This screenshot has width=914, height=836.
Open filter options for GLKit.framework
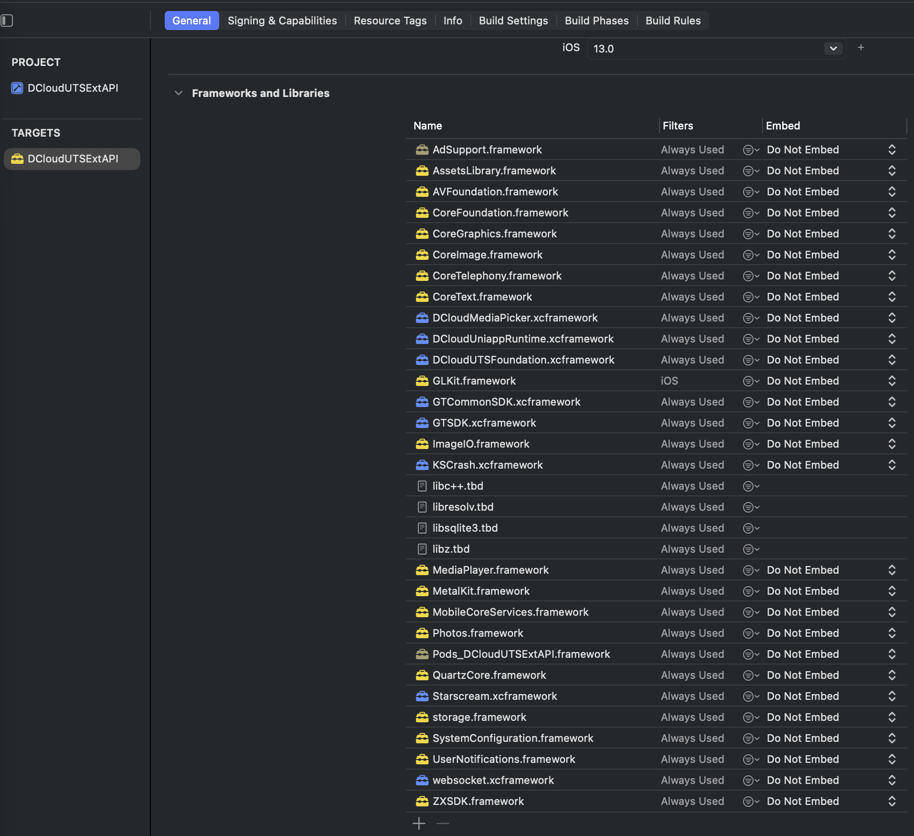click(x=751, y=381)
